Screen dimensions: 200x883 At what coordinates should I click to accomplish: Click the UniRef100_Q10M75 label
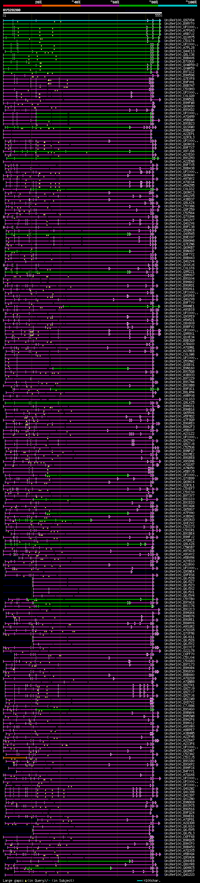(x=179, y=37)
